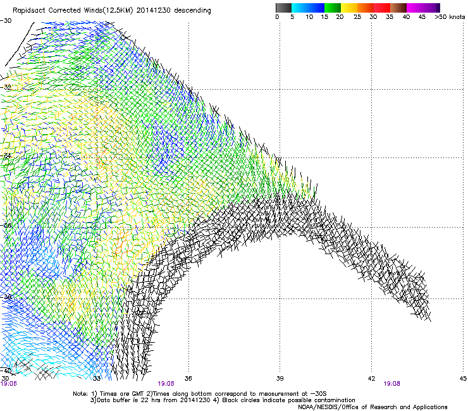Click the '>50 knots' legend label
Screen dimensions: 468x411
450,17
